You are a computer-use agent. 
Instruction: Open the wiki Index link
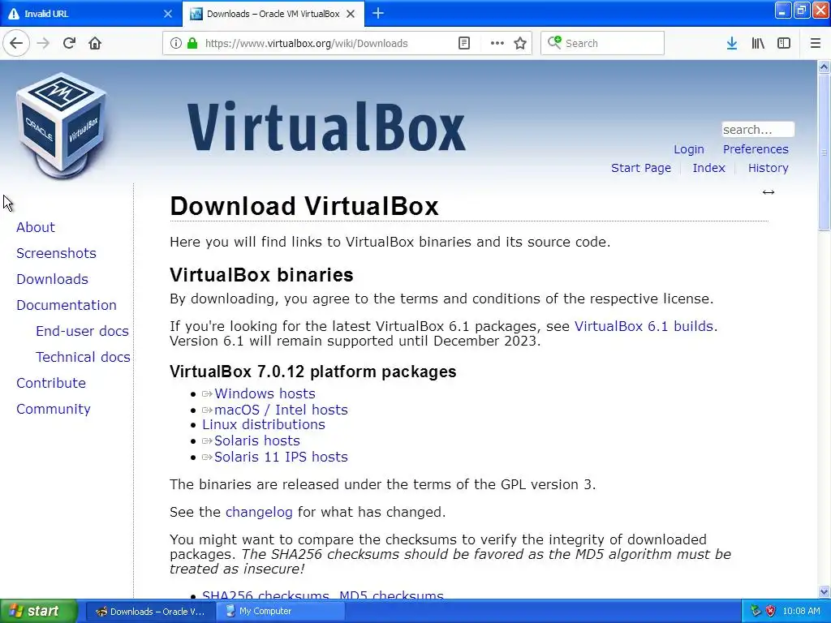click(x=708, y=168)
